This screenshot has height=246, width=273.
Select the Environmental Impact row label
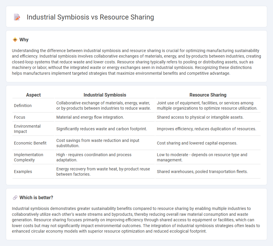27,129
